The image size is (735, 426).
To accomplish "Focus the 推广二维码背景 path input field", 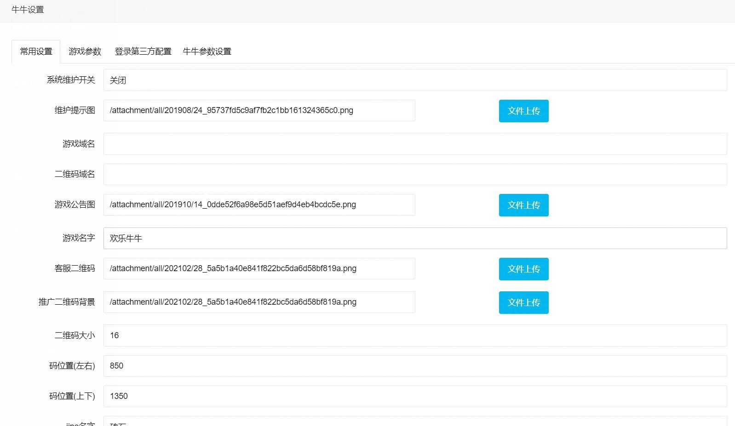I will coord(259,302).
